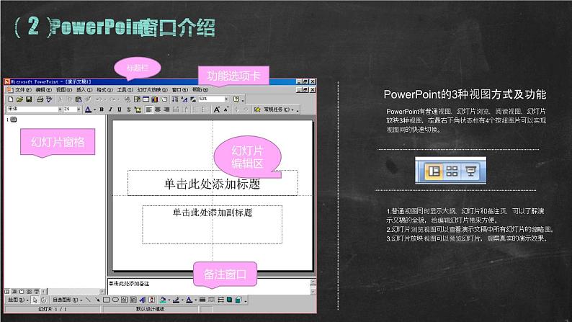572x322 pixels.
Task: Click the Help question mark icon
Action: pos(236,99)
